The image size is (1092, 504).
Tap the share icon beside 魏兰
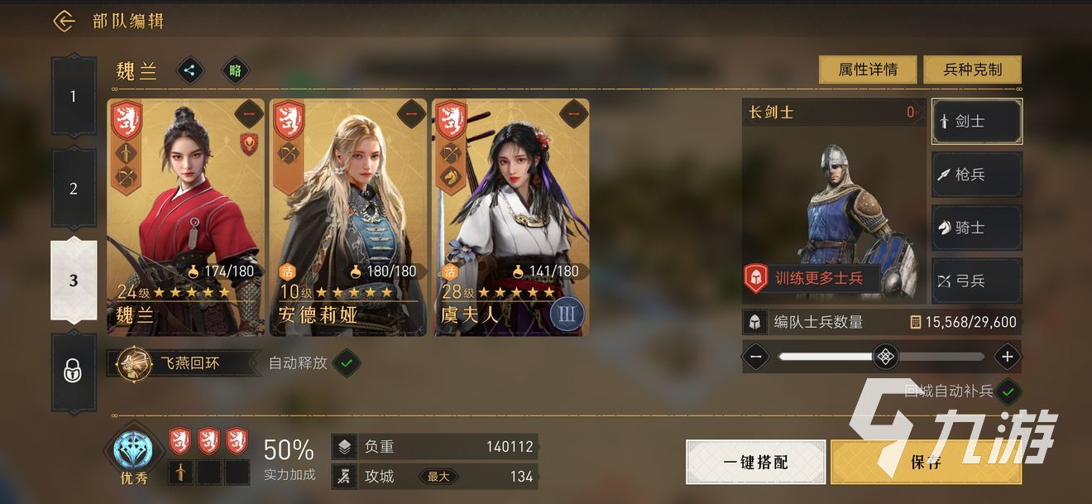[190, 70]
